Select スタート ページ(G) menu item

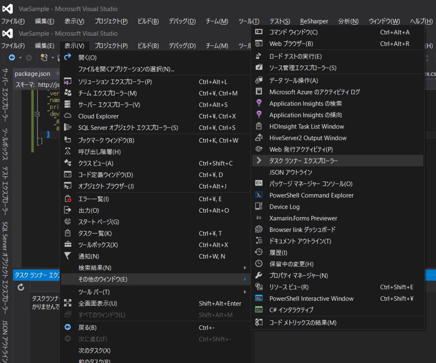point(156,222)
